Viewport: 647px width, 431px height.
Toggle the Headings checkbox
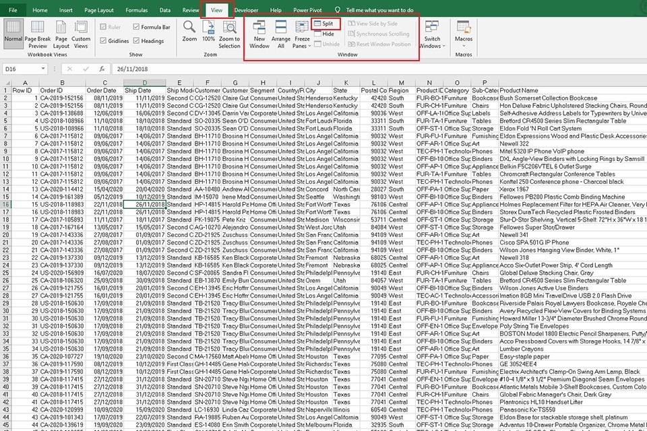[135, 41]
